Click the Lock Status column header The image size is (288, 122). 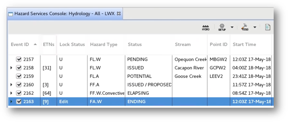pos(72,44)
